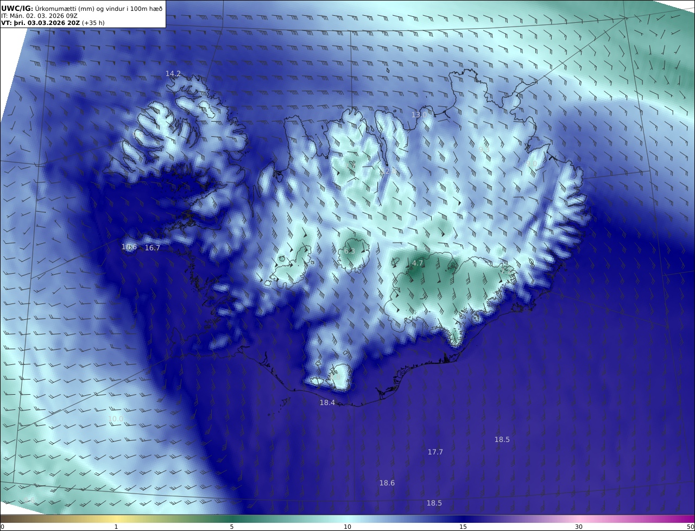Screen dimensions: 695x531
Task: Click the 14.2 value on the map
Action: tap(173, 73)
